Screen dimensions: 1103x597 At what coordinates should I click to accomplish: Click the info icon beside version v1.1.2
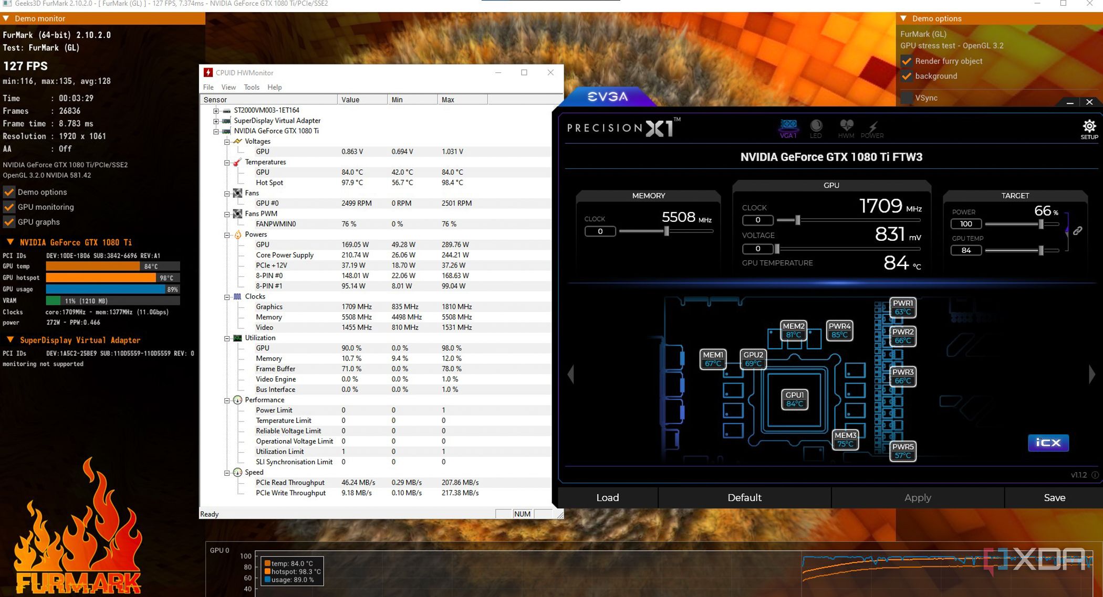tap(1095, 475)
